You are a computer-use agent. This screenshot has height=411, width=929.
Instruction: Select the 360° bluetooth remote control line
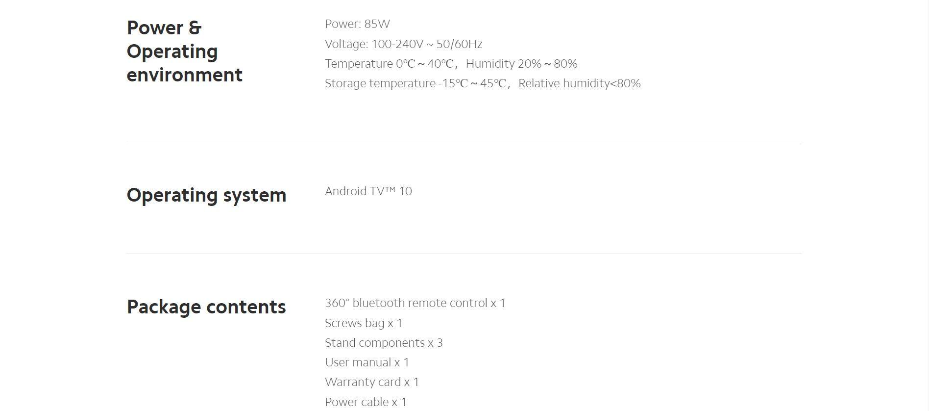click(415, 303)
